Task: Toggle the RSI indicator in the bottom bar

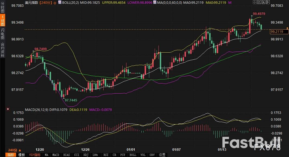Action: (x=106, y=155)
